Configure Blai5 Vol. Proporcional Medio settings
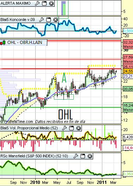The width and height of the screenshot is (133, 186). (64, 128)
